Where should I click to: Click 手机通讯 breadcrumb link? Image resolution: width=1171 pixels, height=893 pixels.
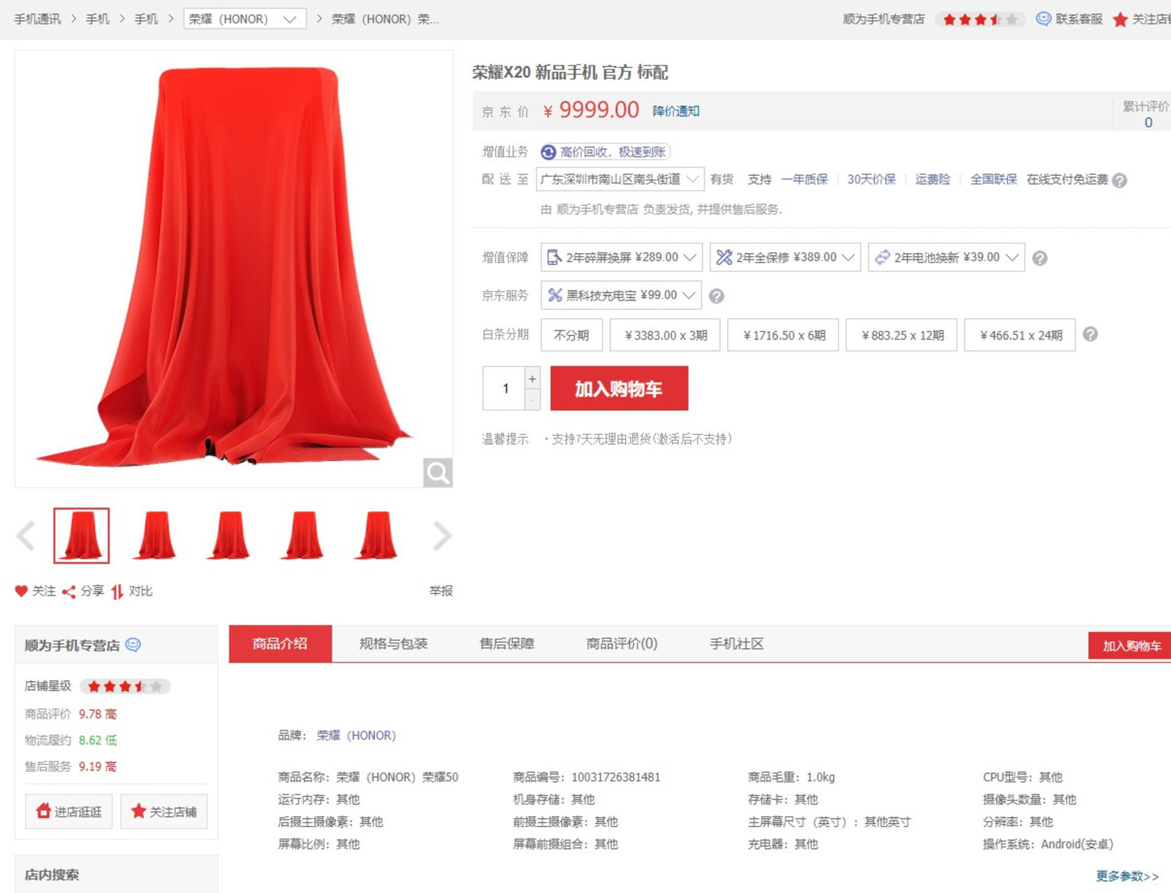coord(38,19)
